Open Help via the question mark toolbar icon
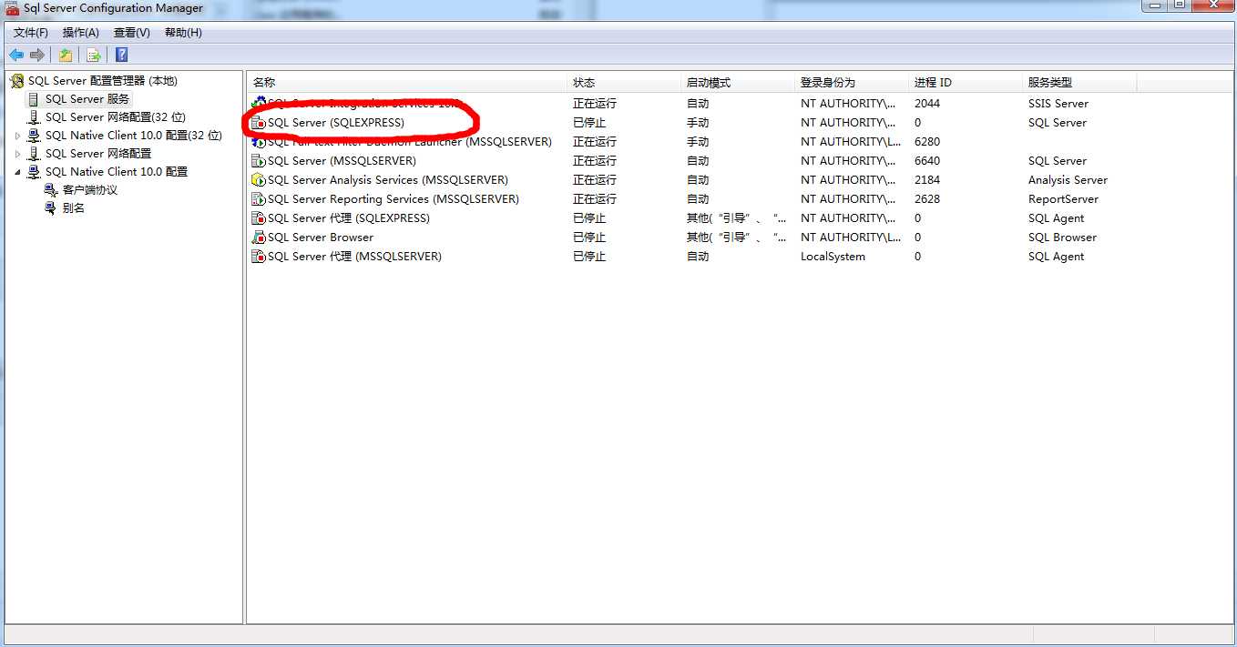Image resolution: width=1237 pixels, height=647 pixels. click(121, 55)
